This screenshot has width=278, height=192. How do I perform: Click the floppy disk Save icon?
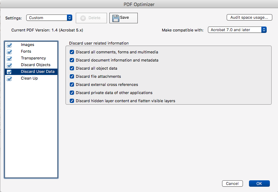point(115,18)
